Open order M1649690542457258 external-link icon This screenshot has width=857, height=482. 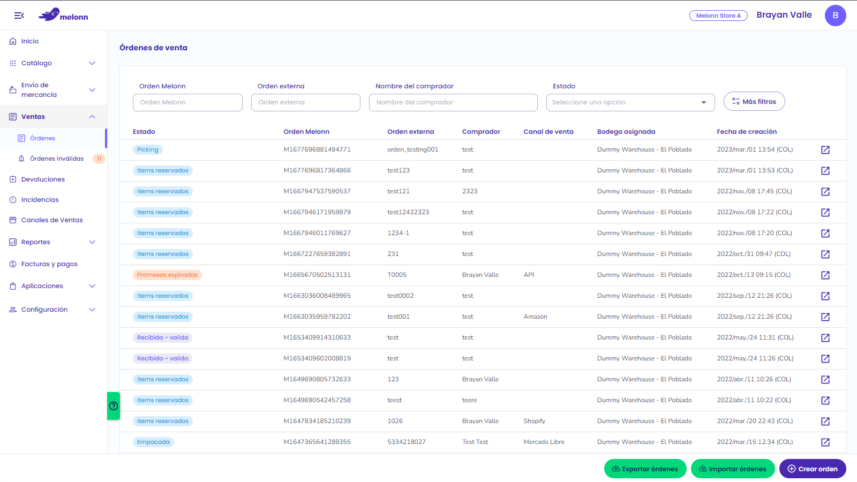(825, 401)
